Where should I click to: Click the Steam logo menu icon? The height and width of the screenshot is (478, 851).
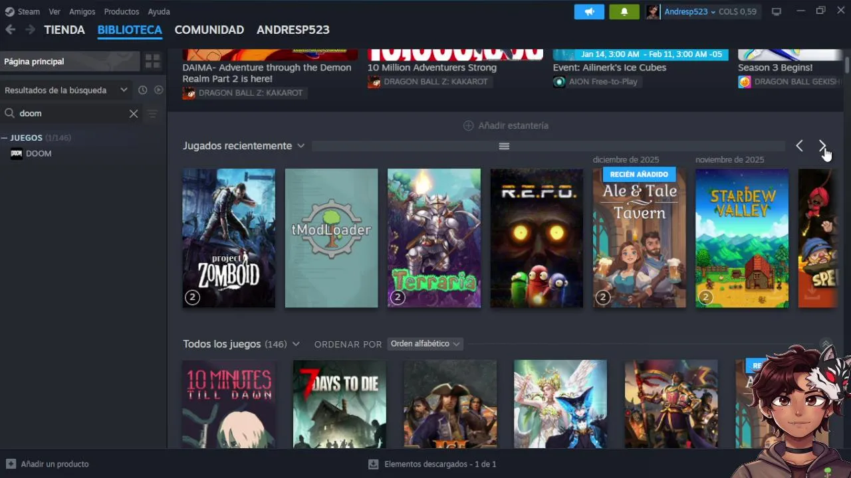9,11
